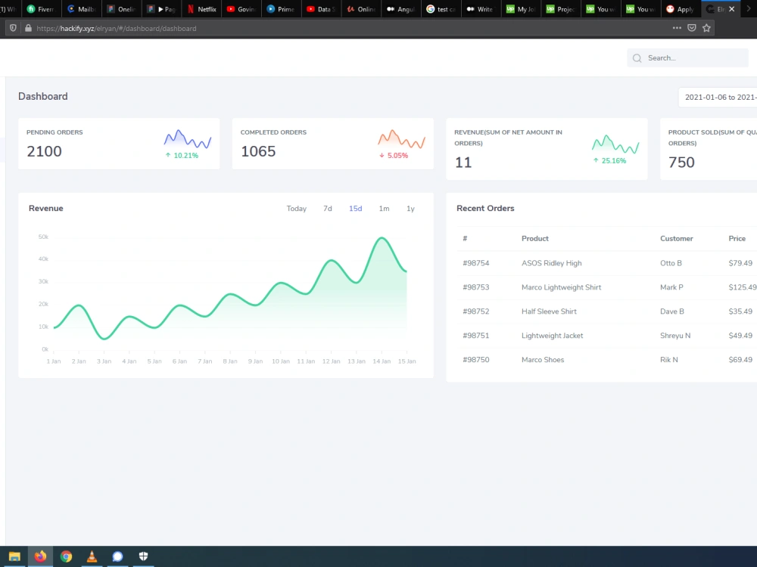Screen dimensions: 757x567
Task: Launch VLC from the taskbar
Action: click(92, 556)
